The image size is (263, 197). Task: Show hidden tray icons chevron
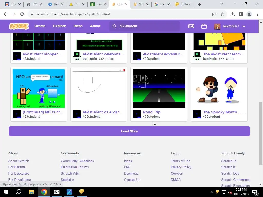point(211,192)
